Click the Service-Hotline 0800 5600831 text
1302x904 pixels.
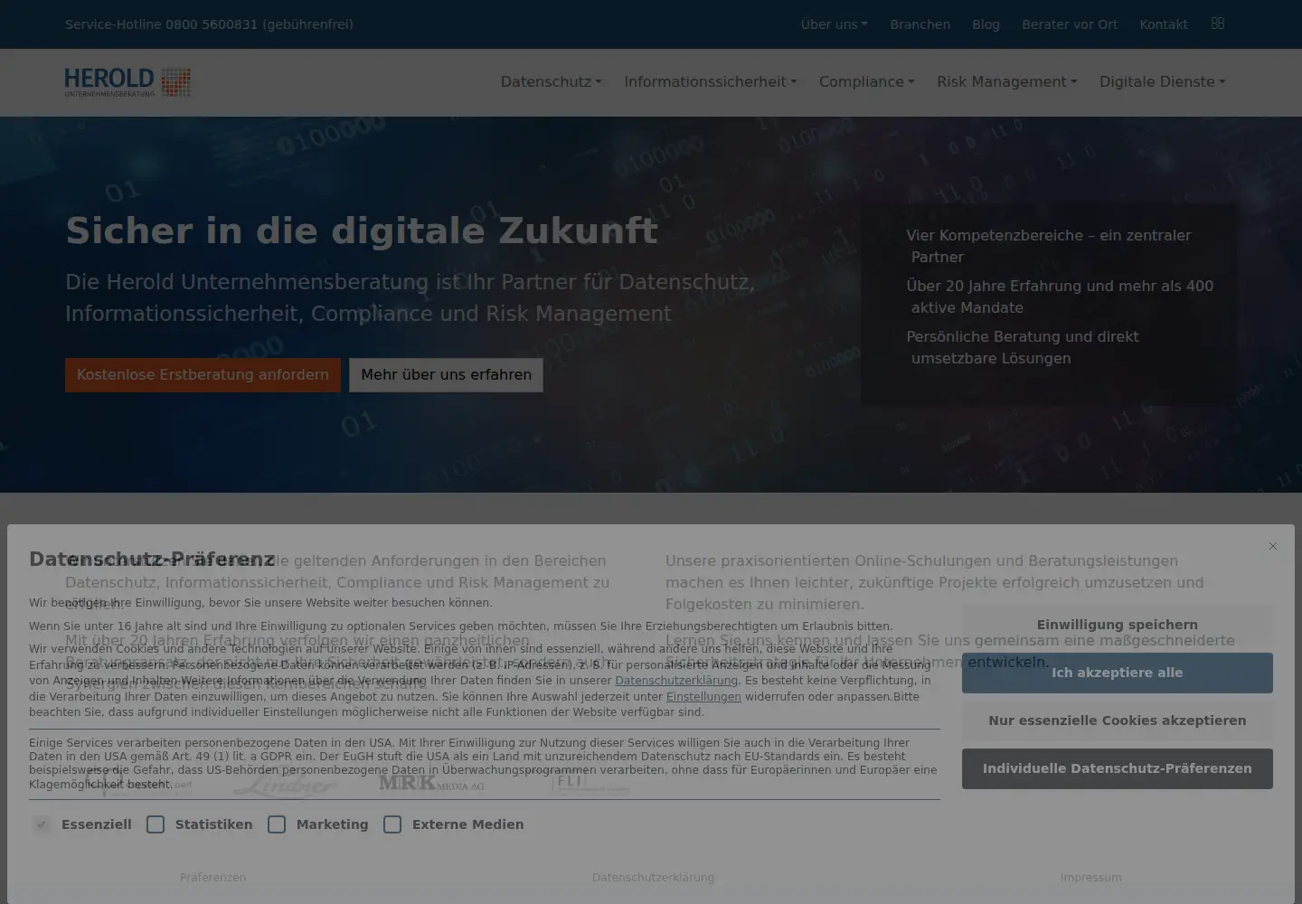209,24
